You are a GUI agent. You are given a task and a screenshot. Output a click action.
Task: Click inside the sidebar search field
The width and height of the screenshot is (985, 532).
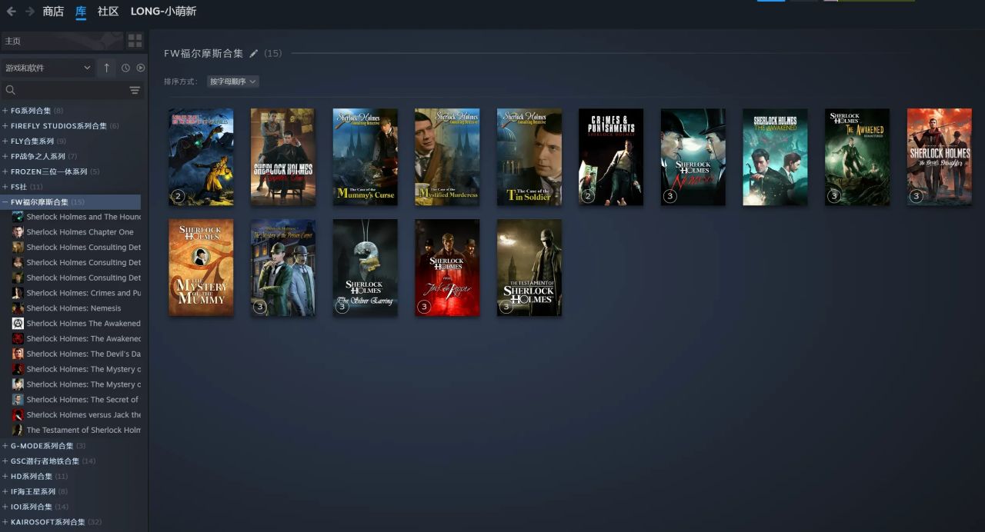coord(72,91)
